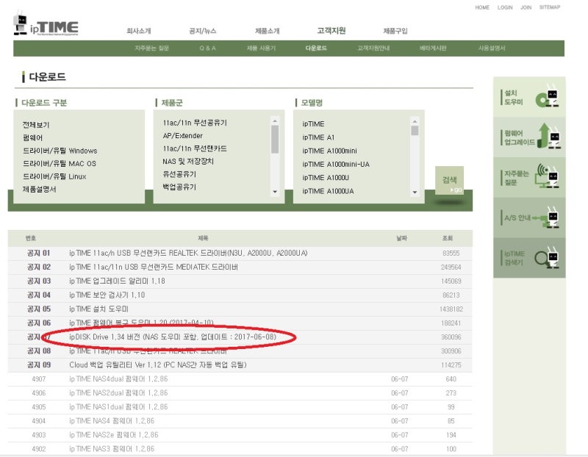
Task: Go to 사용설명서 submenu
Action: tap(492, 48)
